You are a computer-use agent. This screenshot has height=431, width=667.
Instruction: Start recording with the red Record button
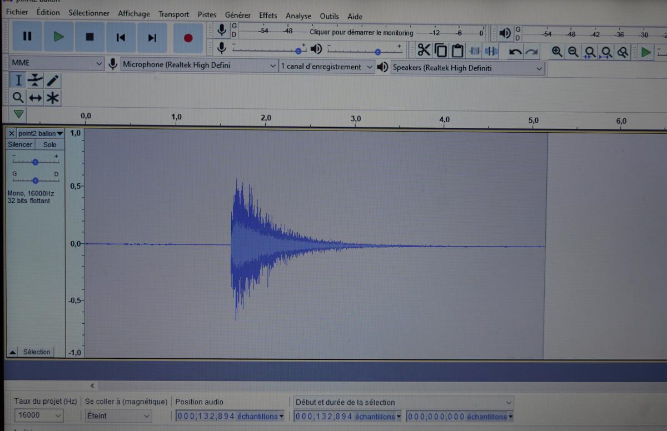188,37
